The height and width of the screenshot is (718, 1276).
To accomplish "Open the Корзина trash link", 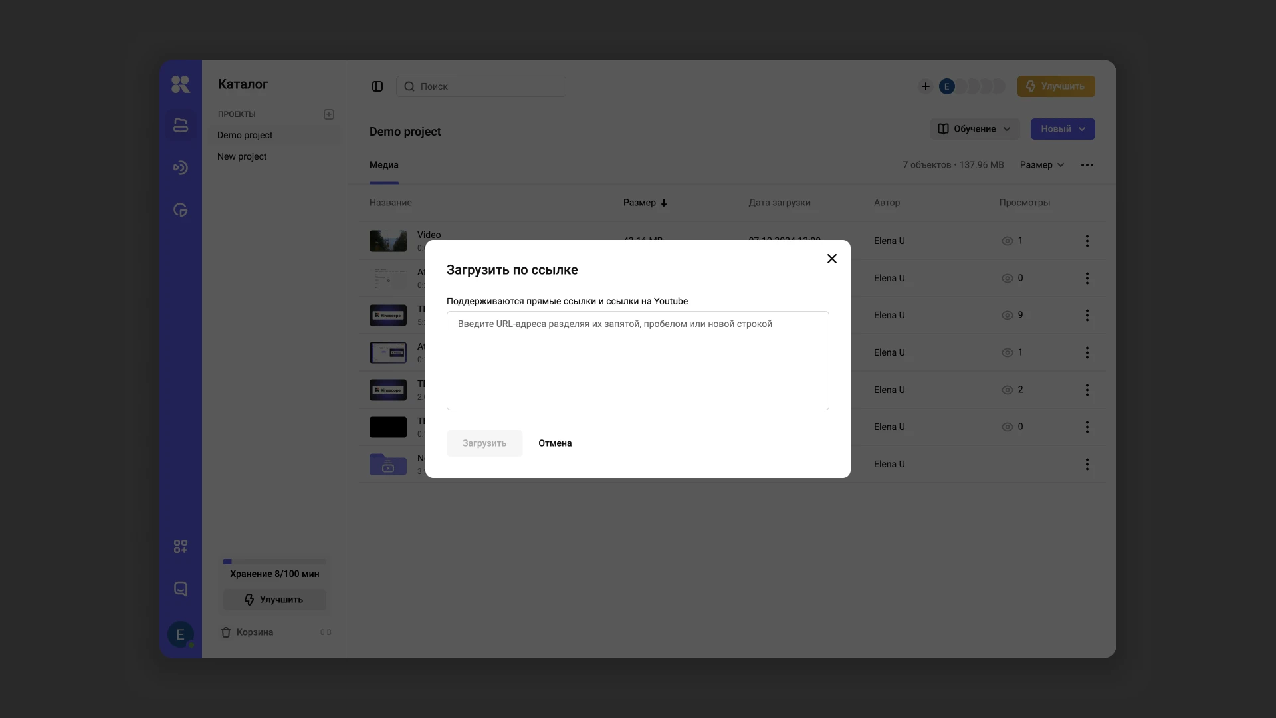I will point(254,632).
